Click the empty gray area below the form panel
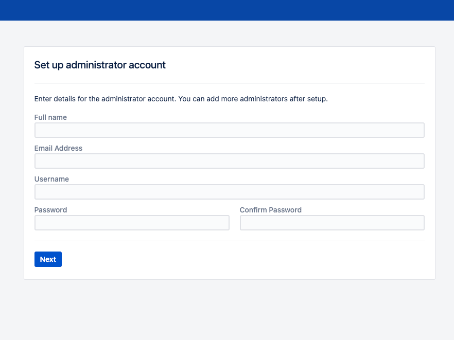 click(x=227, y=310)
